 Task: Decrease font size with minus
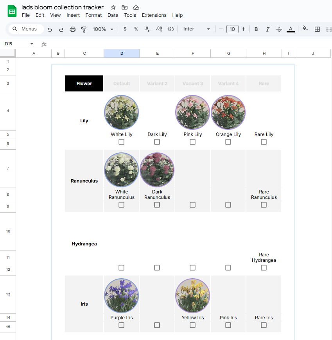pos(221,29)
